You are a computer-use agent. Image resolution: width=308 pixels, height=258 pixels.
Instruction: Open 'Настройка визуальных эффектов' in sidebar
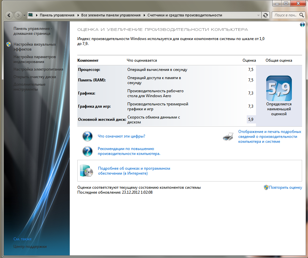[x=35, y=47]
